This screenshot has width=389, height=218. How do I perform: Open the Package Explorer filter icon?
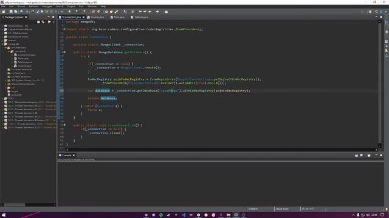pyautogui.click(x=49, y=22)
